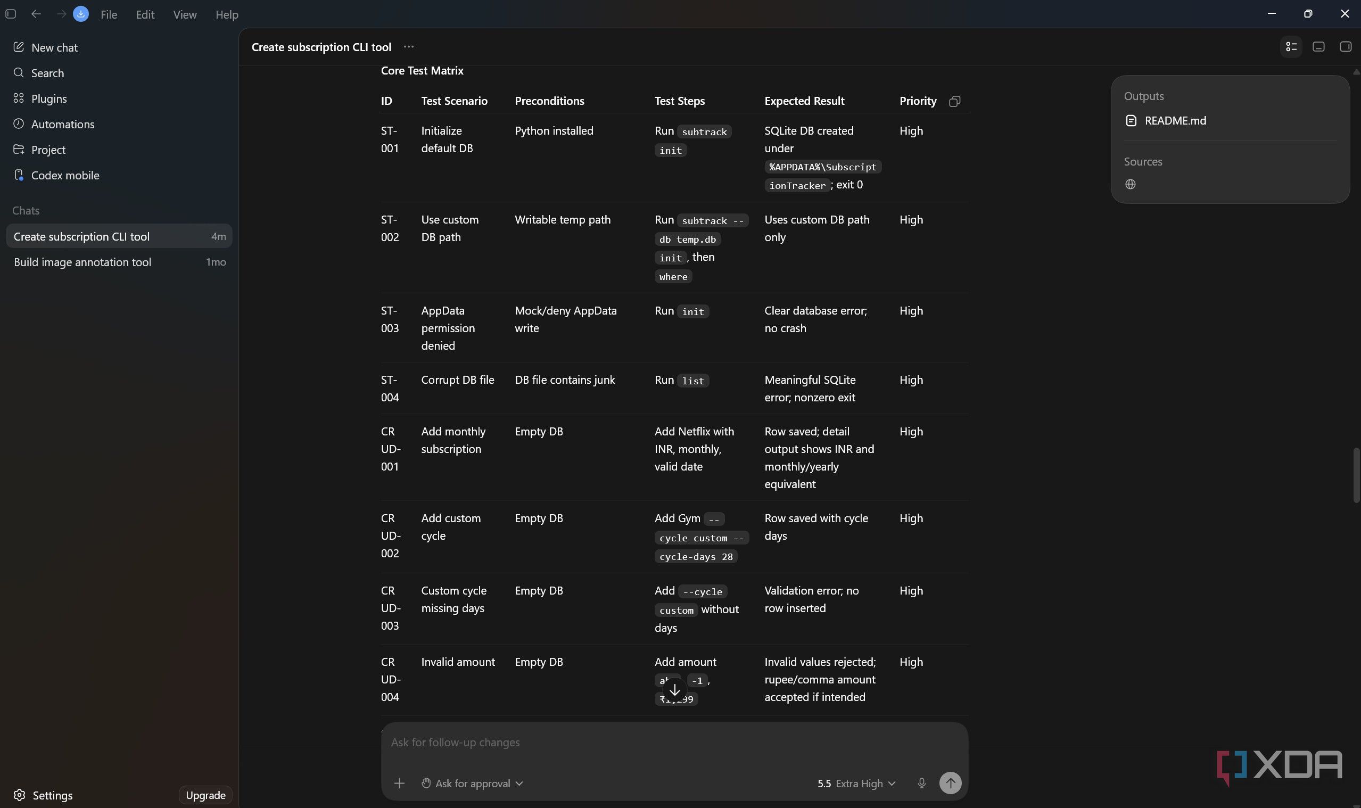Open Plugins in the sidebar

(119, 98)
